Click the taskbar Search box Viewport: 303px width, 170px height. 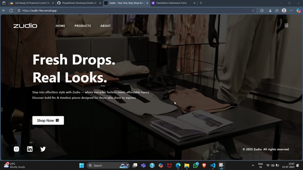coord(108,165)
